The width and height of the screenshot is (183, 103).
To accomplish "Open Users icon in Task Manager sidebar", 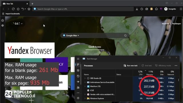I will pos(78,88).
